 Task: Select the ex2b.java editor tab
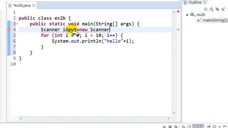coord(22,6)
